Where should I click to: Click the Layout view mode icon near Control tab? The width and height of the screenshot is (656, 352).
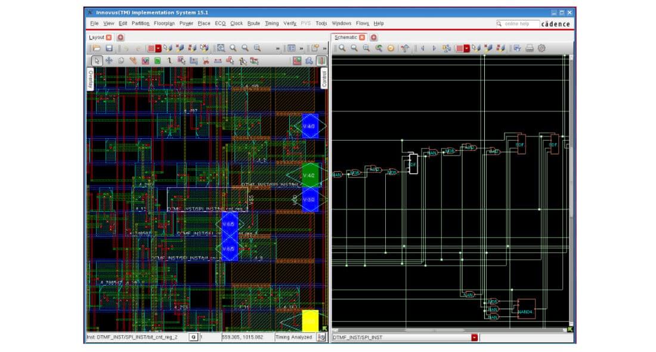click(x=321, y=61)
